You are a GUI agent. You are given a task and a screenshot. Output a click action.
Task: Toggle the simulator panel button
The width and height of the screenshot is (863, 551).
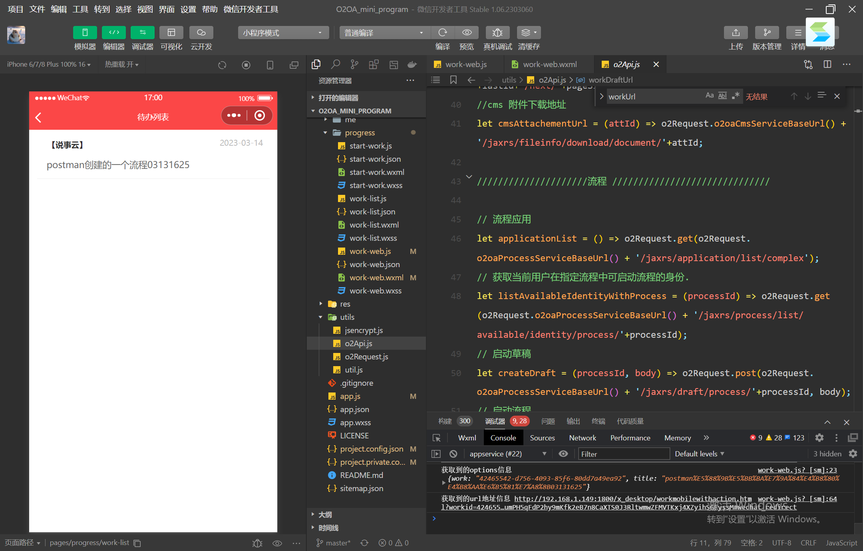pos(85,33)
